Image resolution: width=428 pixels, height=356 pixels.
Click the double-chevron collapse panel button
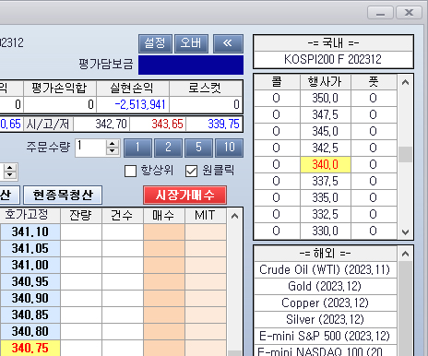click(x=228, y=43)
